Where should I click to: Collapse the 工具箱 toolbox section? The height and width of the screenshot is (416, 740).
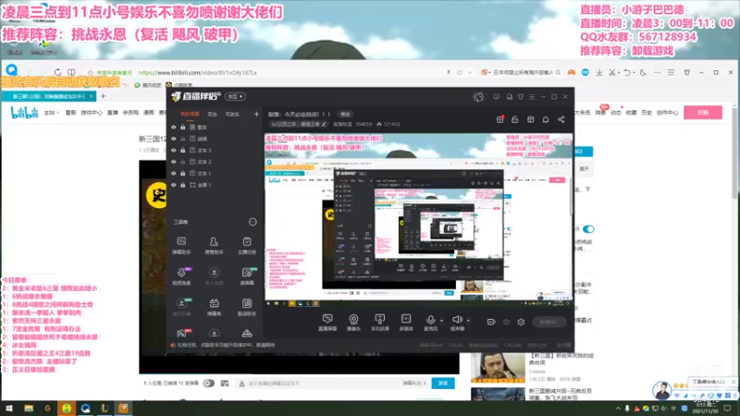tap(253, 222)
